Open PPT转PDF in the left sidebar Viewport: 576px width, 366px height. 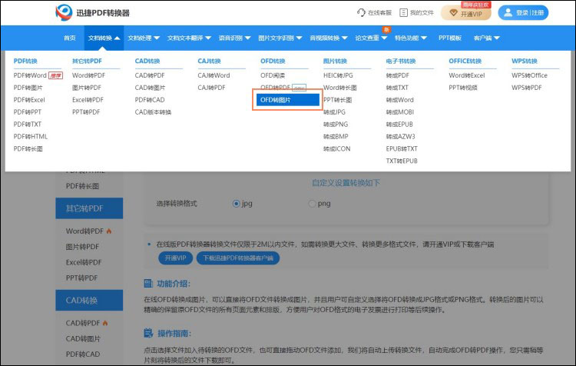(x=82, y=278)
